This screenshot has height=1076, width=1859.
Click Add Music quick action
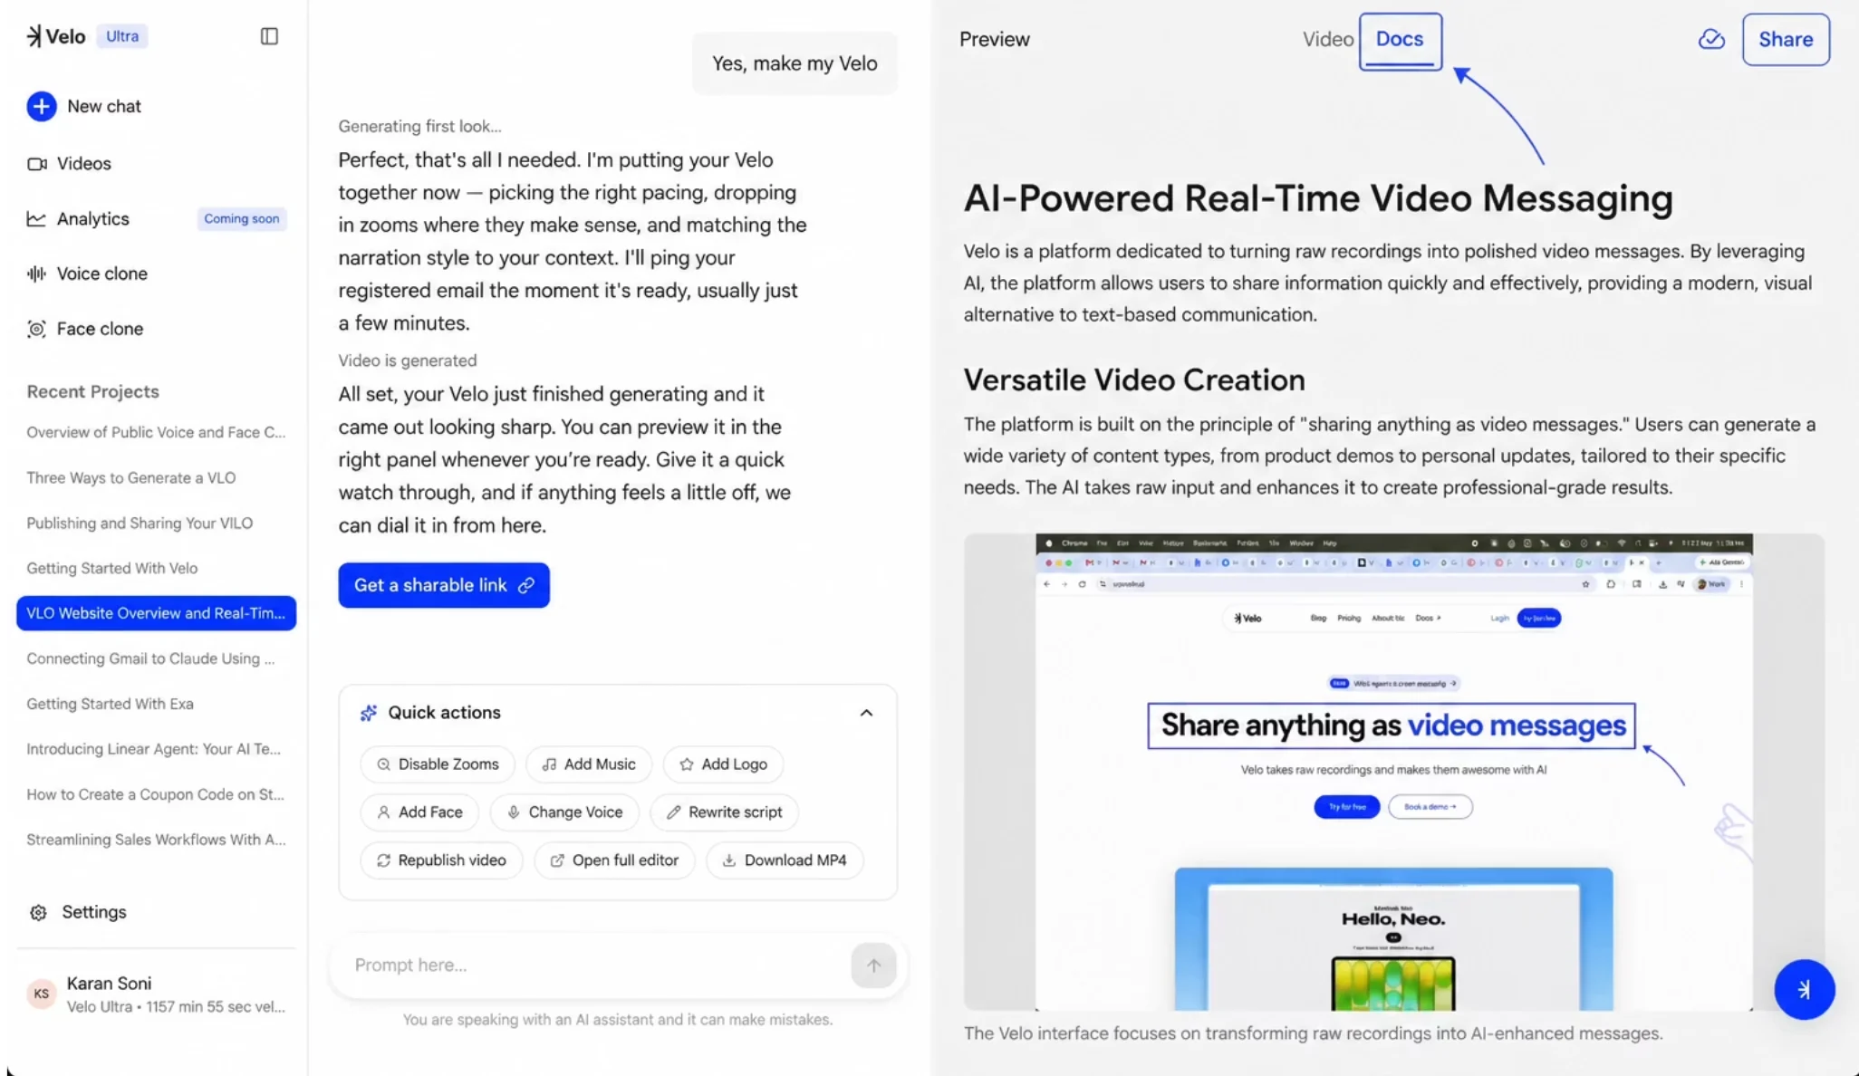pos(589,764)
